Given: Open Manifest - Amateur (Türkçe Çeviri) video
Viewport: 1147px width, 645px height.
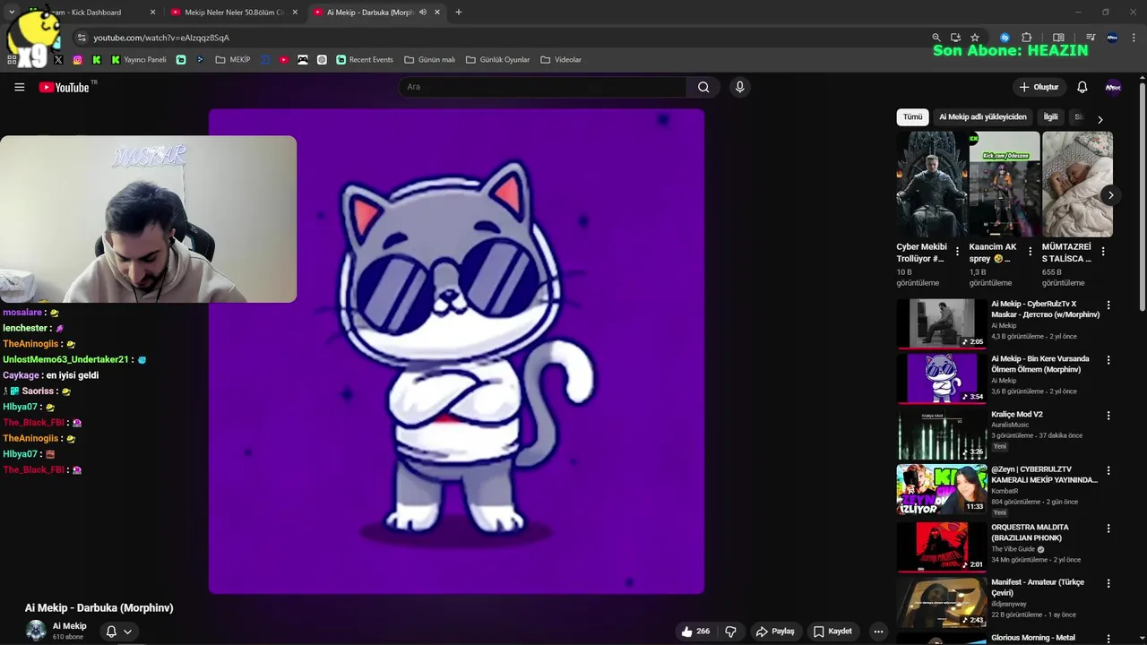Looking at the screenshot, I should pyautogui.click(x=1038, y=587).
